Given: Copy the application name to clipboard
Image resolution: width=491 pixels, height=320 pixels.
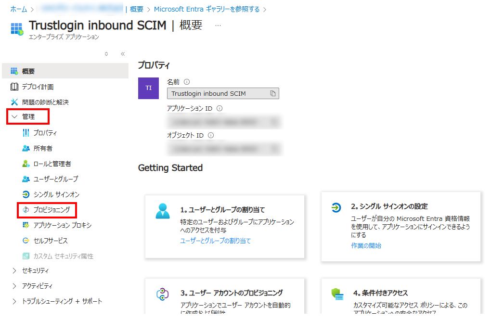Looking at the screenshot, I should coord(273,93).
